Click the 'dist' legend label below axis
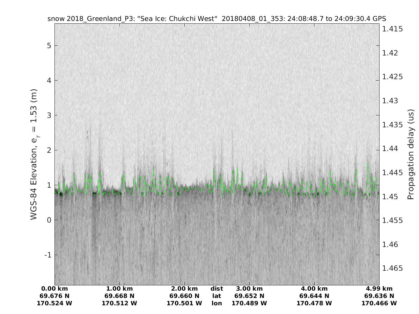 [217, 289]
